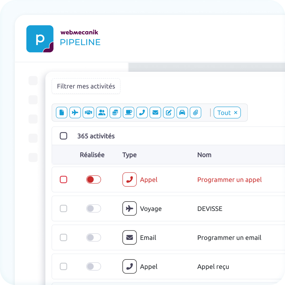Click the red Appel phone icon
Screen dimensions: 285x285
[130, 179]
